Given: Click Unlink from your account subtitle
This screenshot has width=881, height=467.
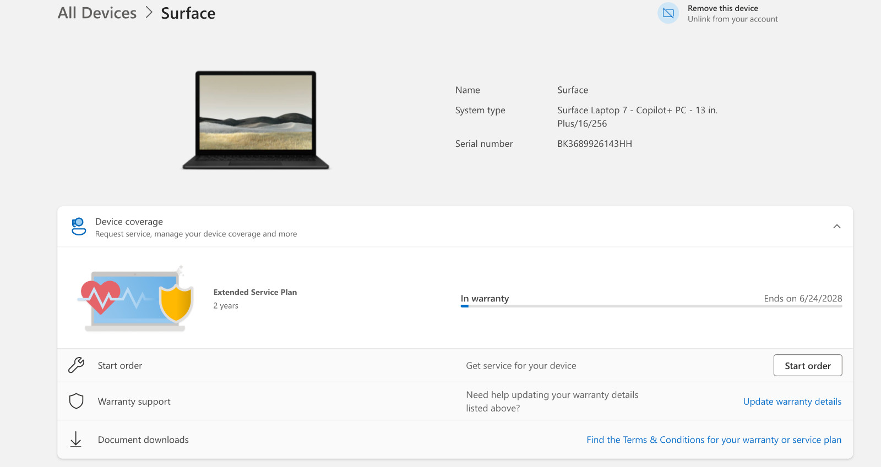Looking at the screenshot, I should (x=732, y=19).
